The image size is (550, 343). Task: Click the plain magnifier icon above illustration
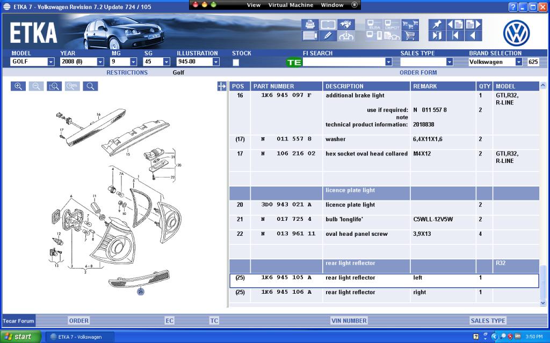90,86
